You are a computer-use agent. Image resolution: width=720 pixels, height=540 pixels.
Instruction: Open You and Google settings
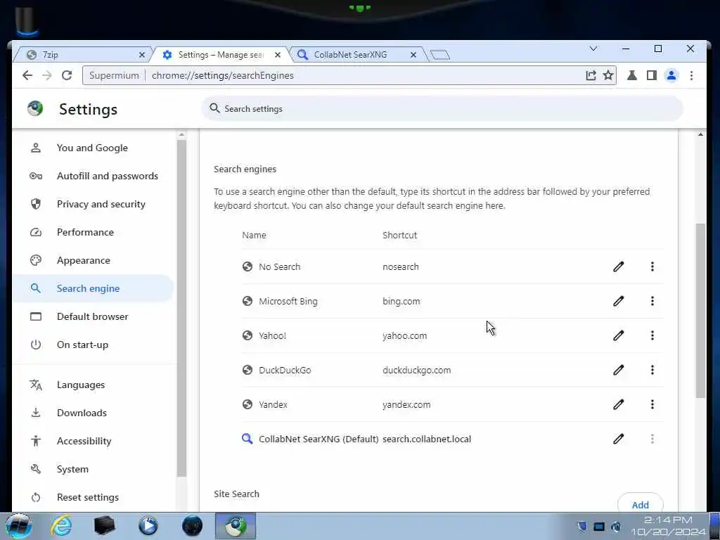pos(93,148)
